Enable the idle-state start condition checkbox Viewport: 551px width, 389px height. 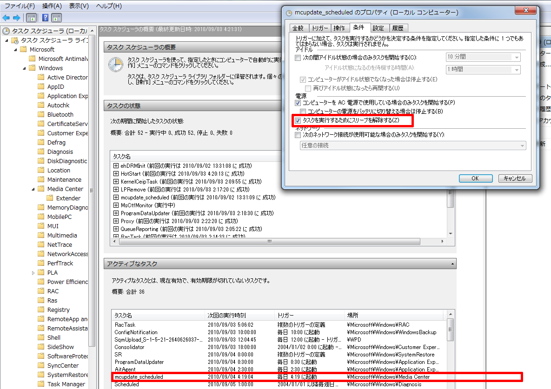click(298, 58)
